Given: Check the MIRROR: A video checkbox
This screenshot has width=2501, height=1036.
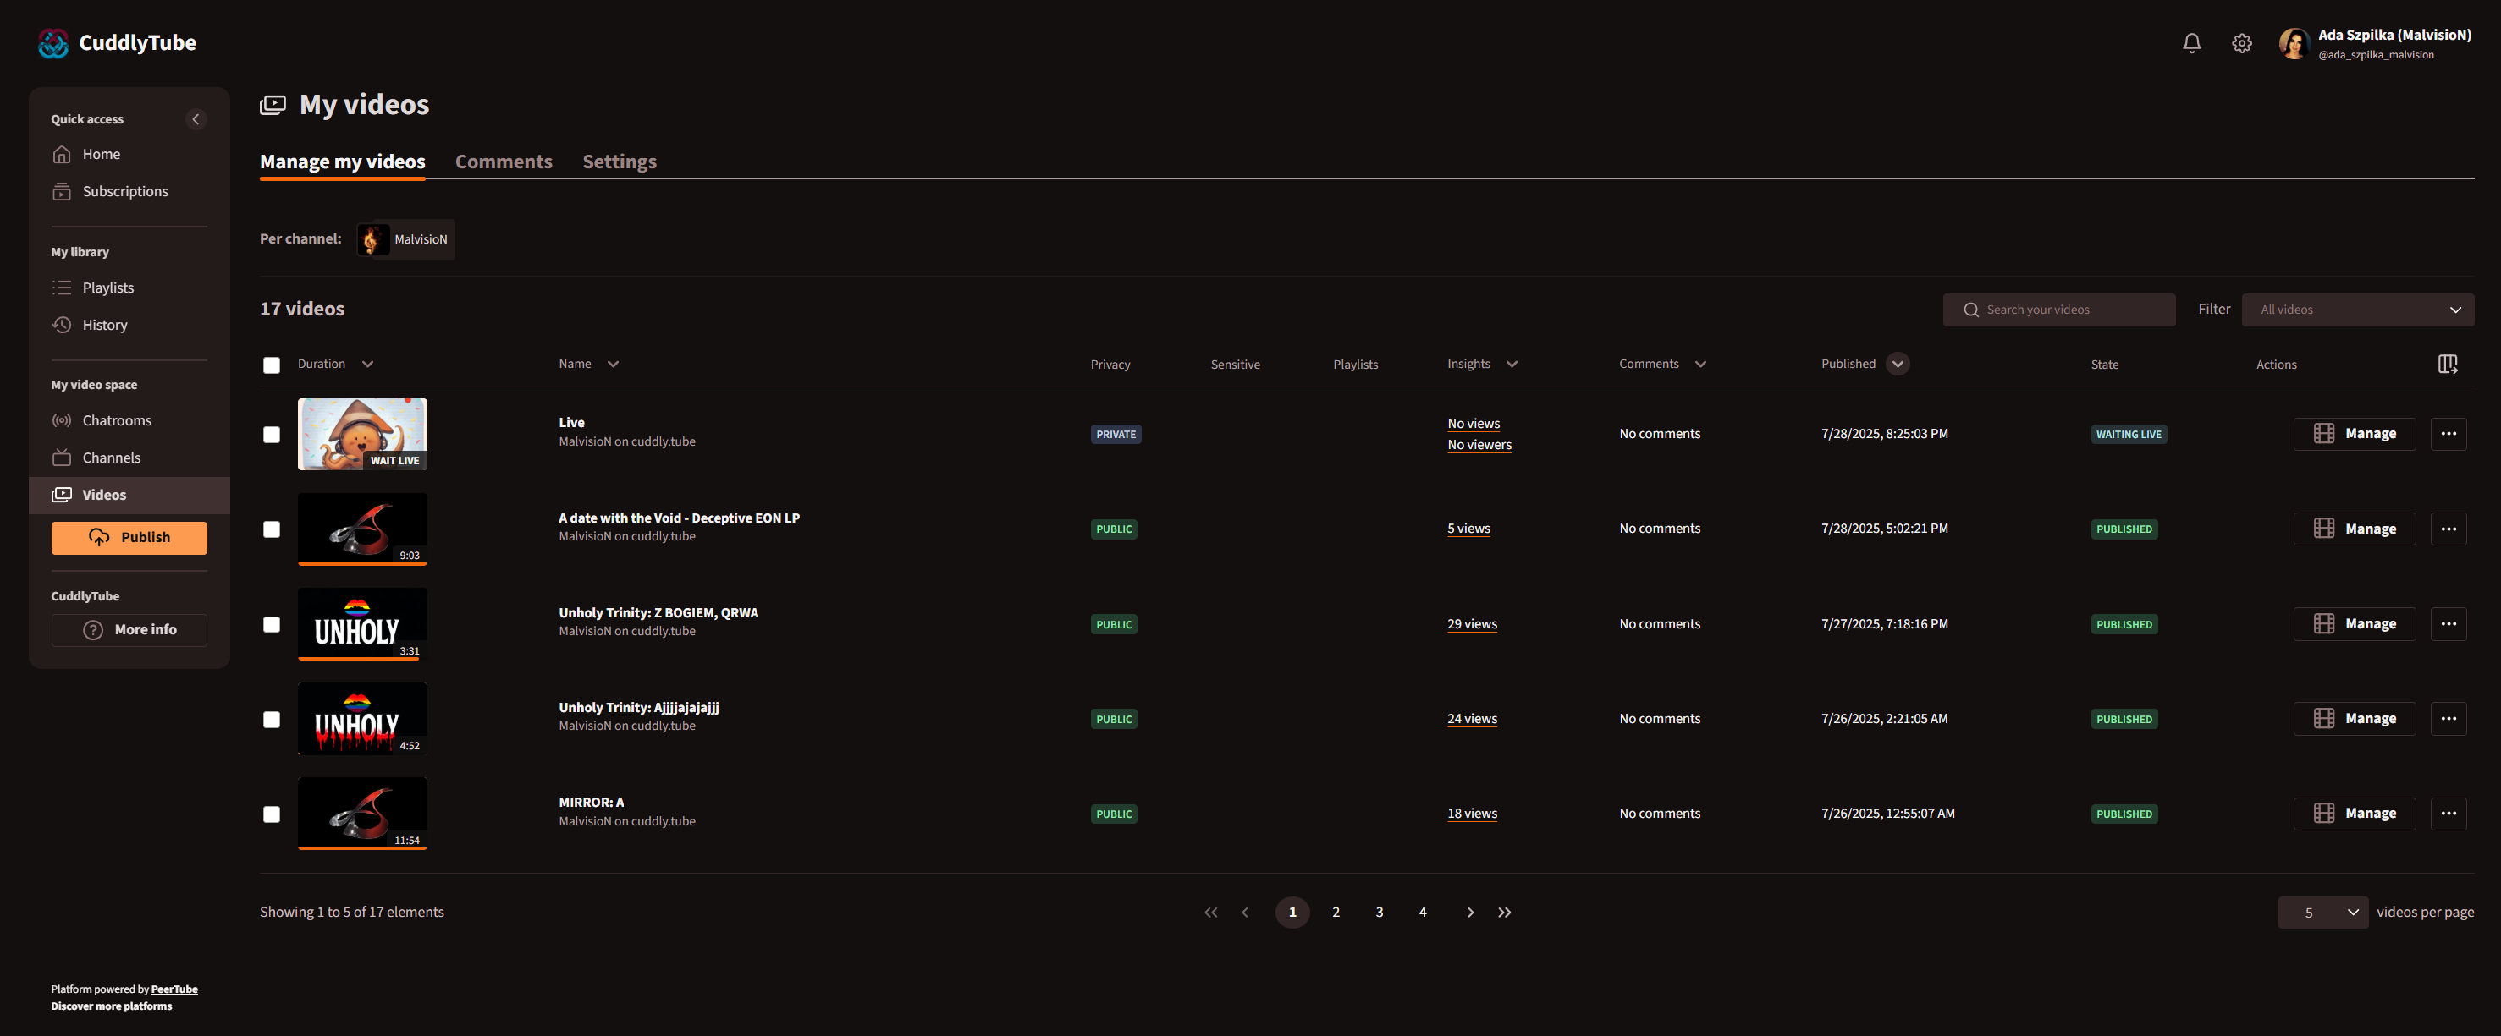Looking at the screenshot, I should [272, 814].
